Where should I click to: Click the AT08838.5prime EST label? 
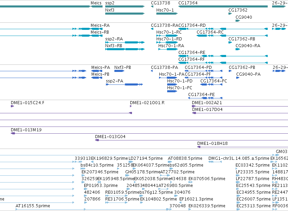point(185,158)
